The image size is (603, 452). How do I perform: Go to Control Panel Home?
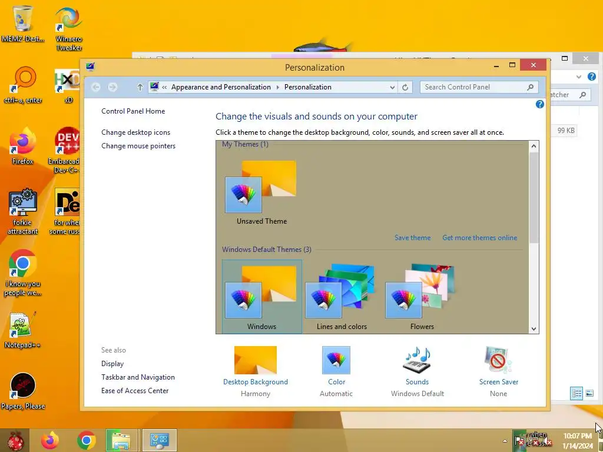(133, 111)
